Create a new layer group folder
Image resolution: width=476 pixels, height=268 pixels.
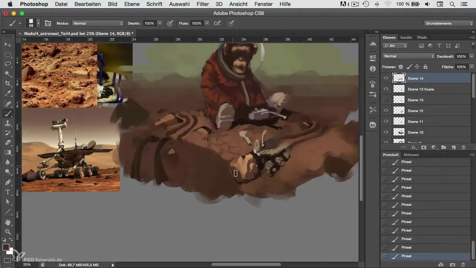(x=444, y=147)
